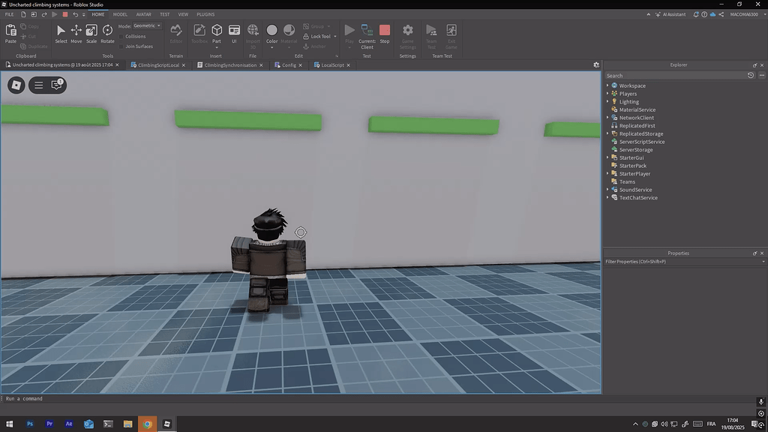Expand the StarterGui node
This screenshot has height=432, width=768.
(x=607, y=157)
